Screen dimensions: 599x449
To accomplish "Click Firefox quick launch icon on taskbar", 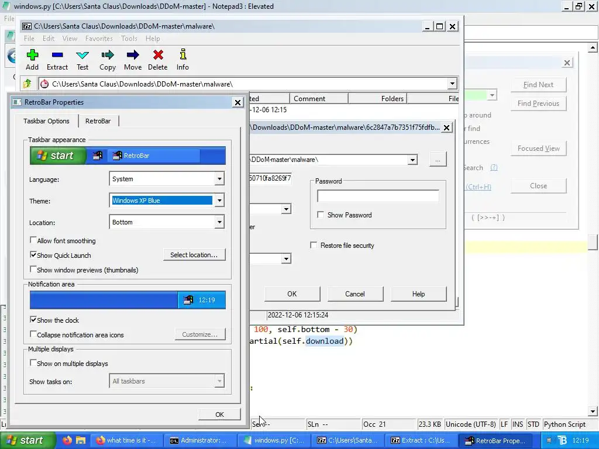I will click(67, 440).
